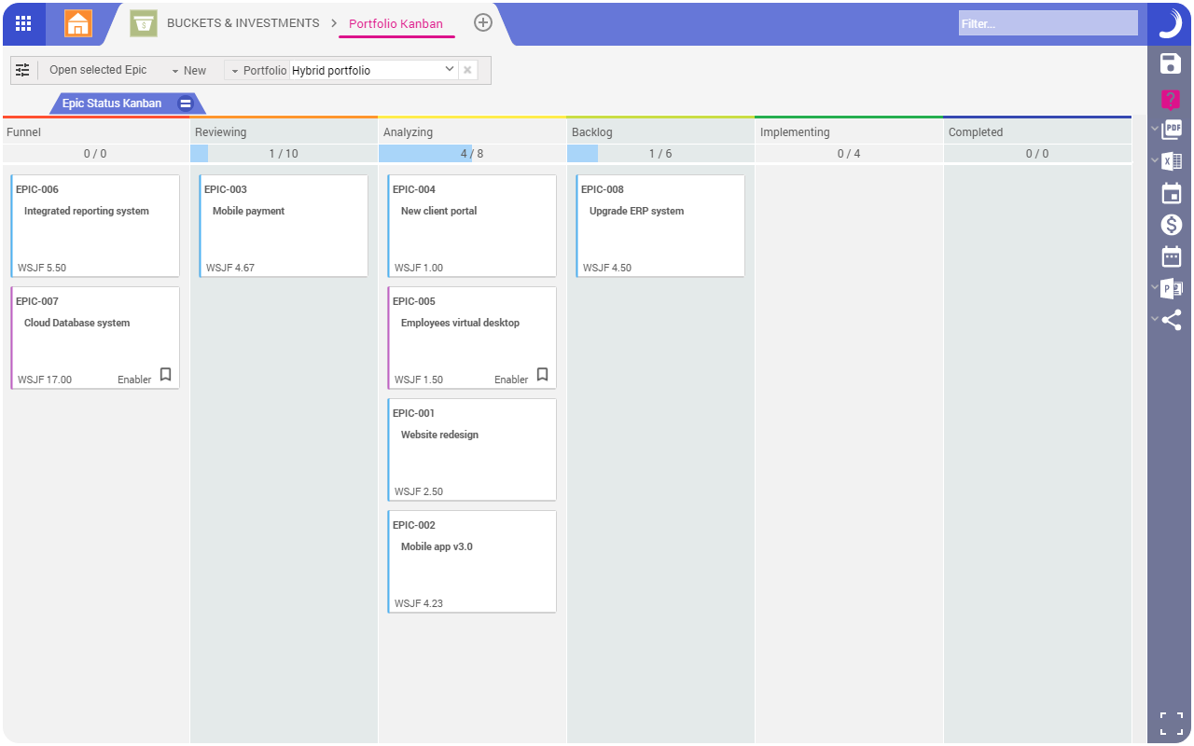Export the Kanban board to PDF
Viewport: 1194px width, 746px height.
tap(1171, 130)
